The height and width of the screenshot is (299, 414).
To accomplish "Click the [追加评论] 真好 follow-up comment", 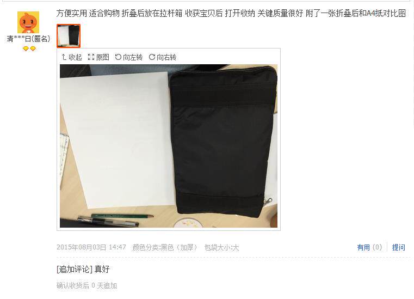I will [x=83, y=270].
